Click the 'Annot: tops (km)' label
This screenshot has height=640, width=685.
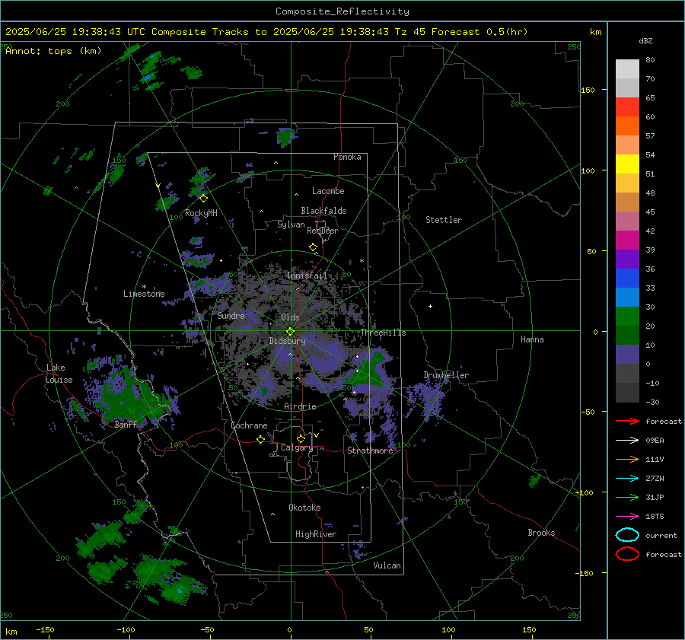click(53, 51)
